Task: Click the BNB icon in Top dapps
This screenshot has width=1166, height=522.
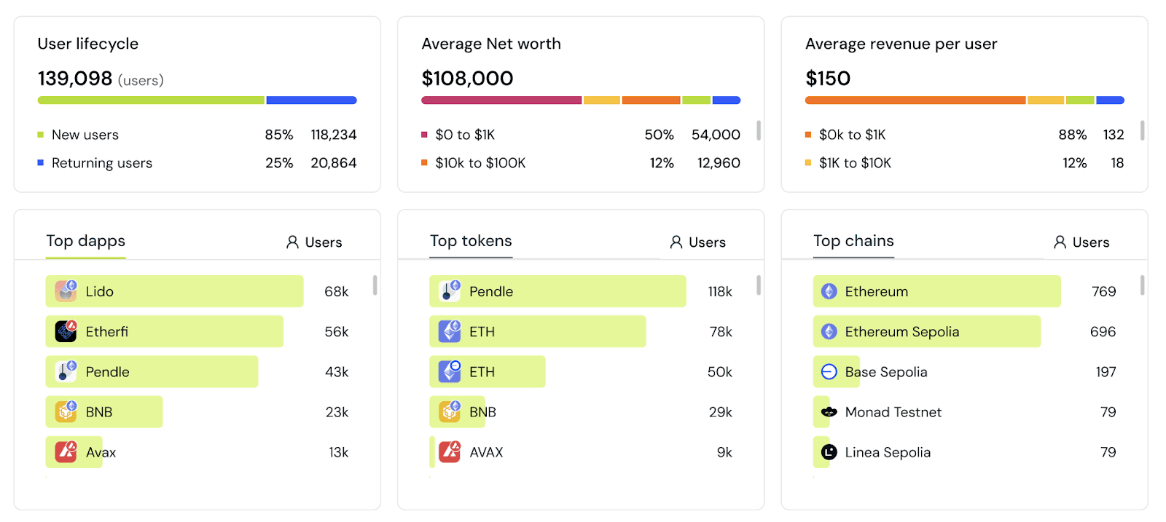Action: (66, 412)
